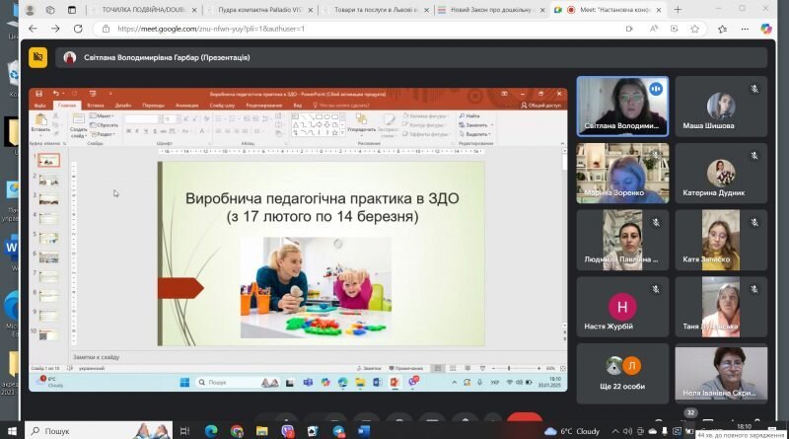Expand the Макет layout dropdown in PowerPoint ribbon
The image size is (789, 439).
click(102, 115)
